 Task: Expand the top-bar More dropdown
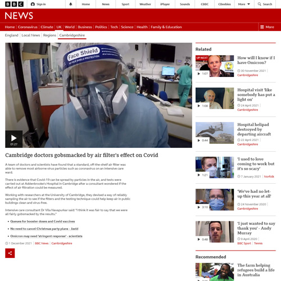click(244, 4)
